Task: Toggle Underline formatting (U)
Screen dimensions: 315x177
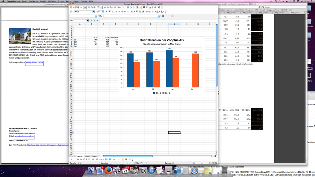Action: [113, 12]
